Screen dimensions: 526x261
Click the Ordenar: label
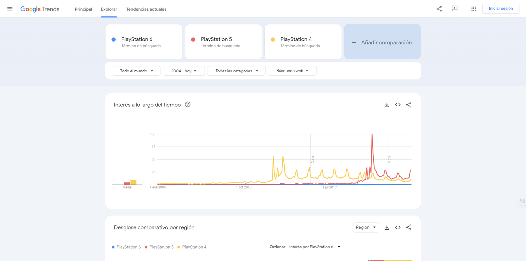click(x=278, y=247)
